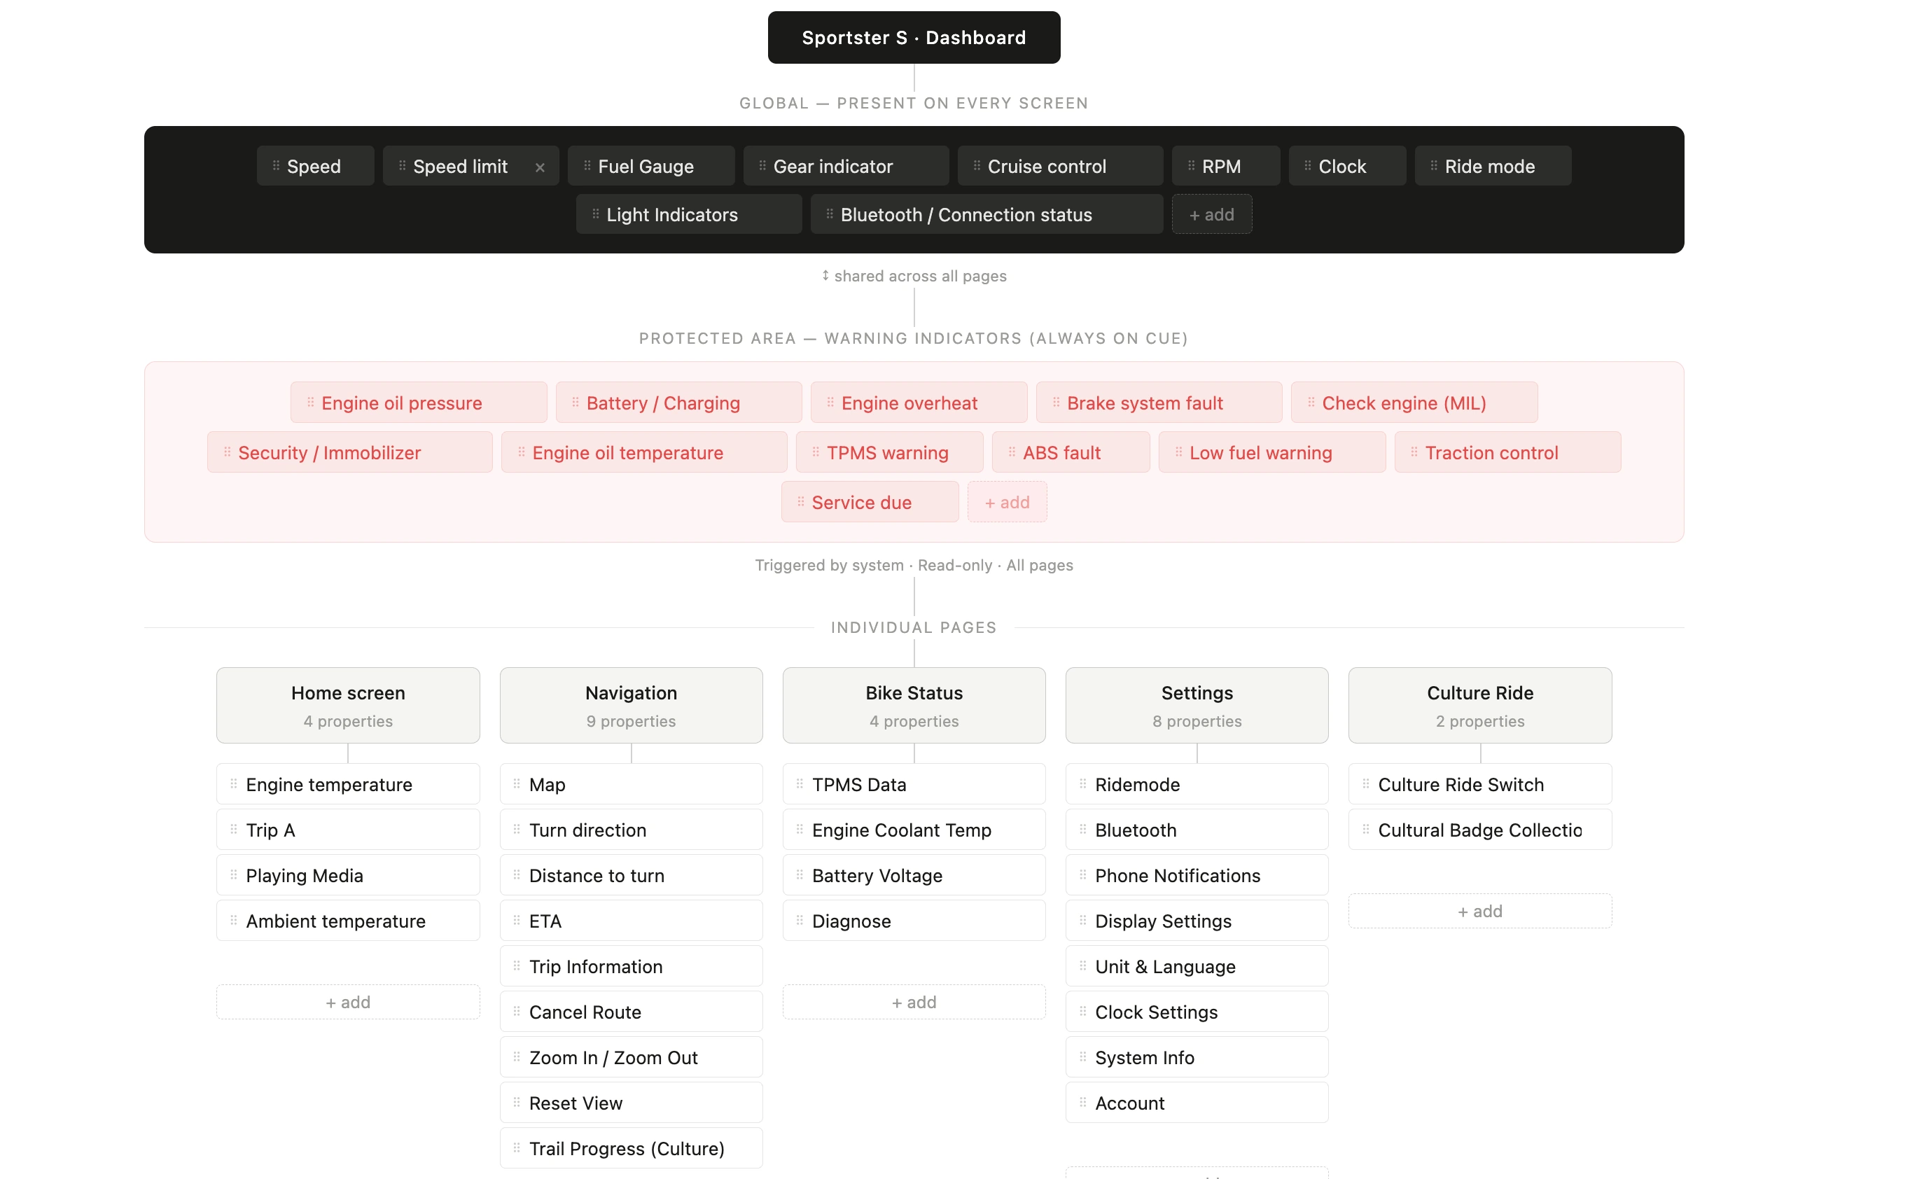Screen dimensions: 1910x1179
Task: Grab the drag handle on Engine overheat
Action: 830,403
